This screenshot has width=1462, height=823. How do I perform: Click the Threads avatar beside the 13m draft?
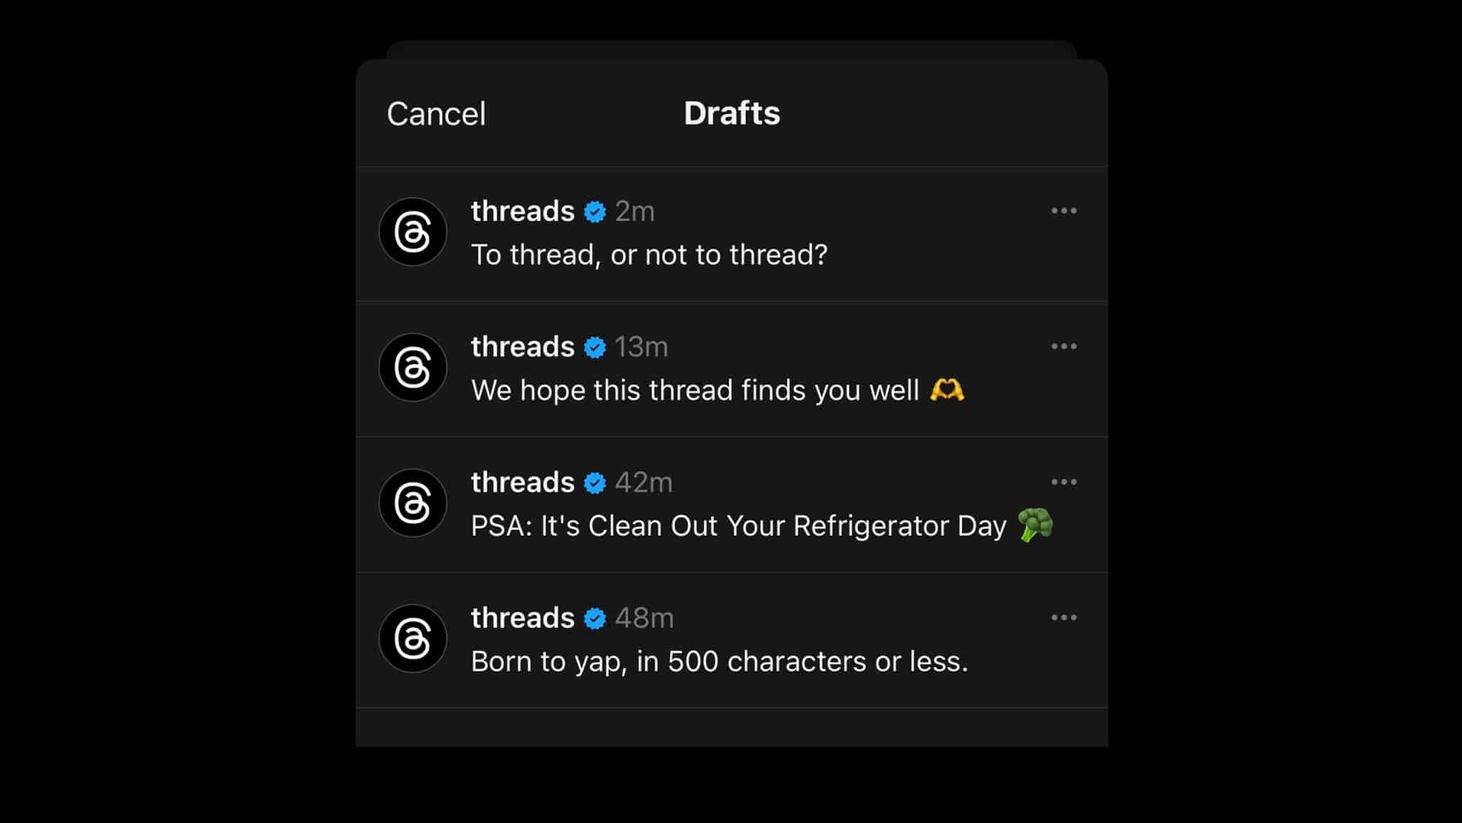412,367
